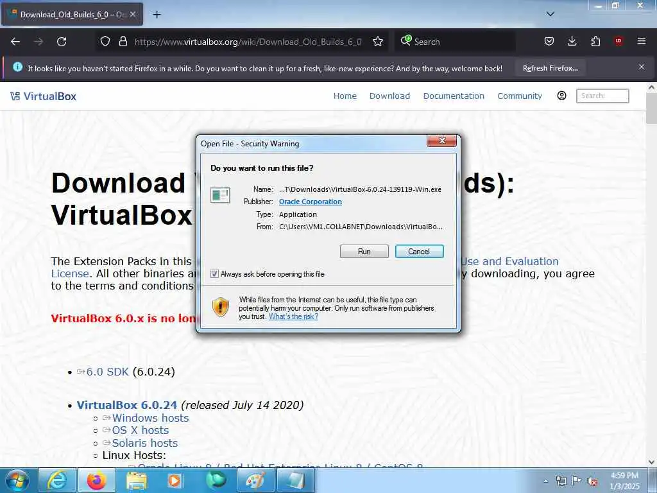The image size is (657, 493).
Task: Bookmark page with the star icon
Action: point(378,42)
